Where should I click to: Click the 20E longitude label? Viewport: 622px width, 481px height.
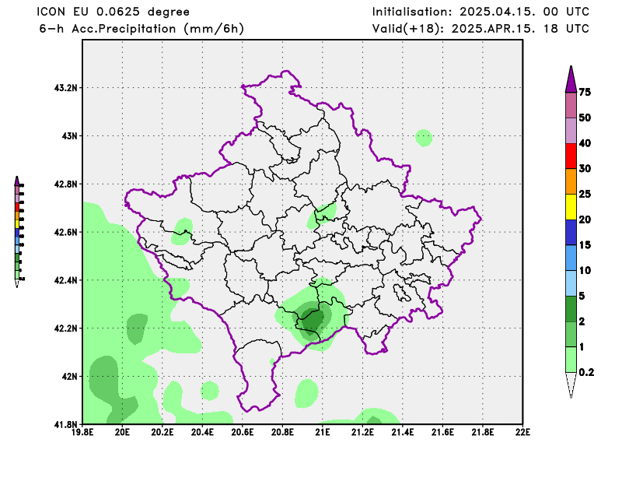coord(122,432)
